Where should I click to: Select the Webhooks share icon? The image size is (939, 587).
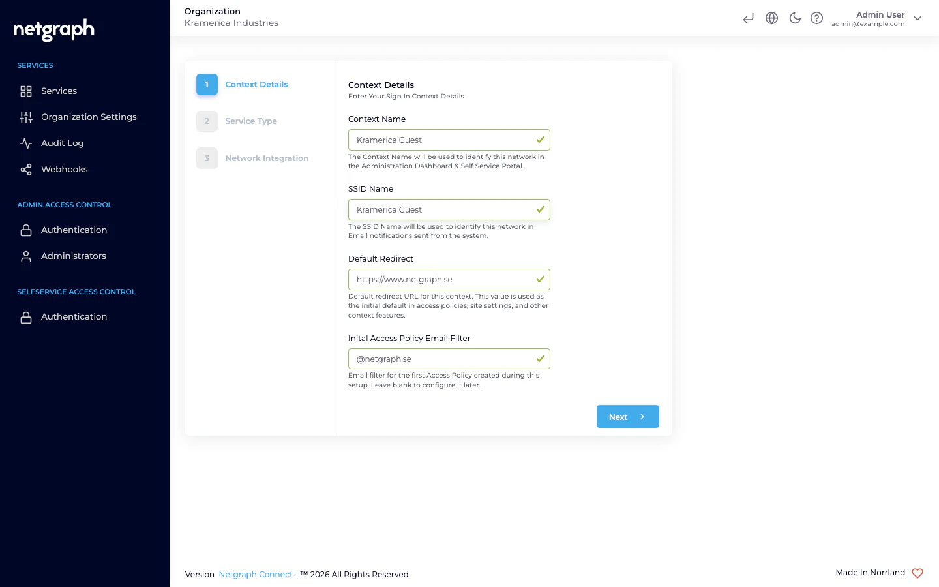pos(26,169)
